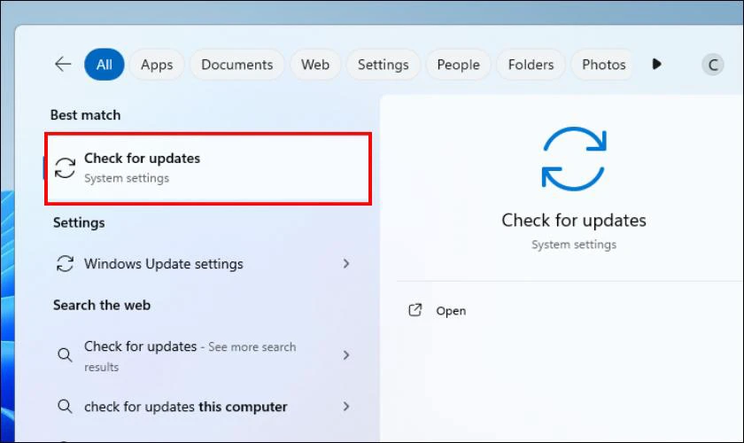This screenshot has width=744, height=443.
Task: Open the C account avatar
Action: pos(712,65)
